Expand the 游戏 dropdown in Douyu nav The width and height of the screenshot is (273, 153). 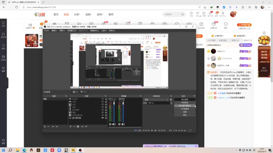point(100,14)
